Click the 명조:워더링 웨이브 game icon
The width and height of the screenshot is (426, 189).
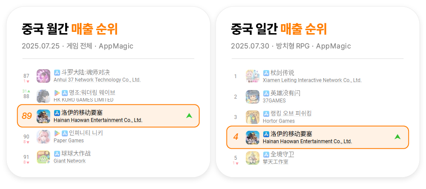point(43,96)
